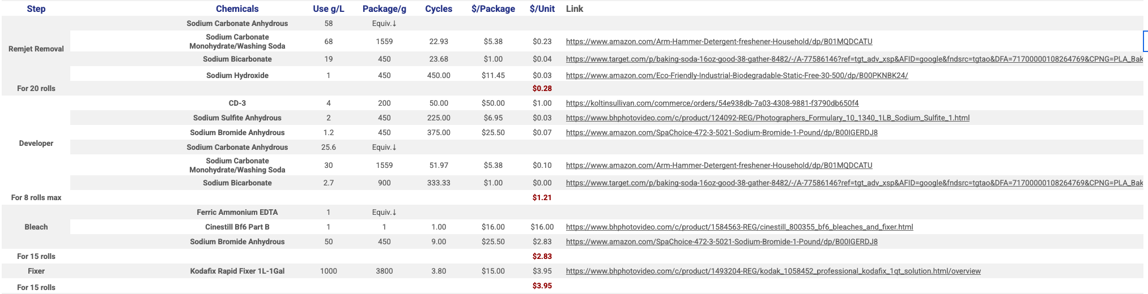This screenshot has height=294, width=1148.
Task: Select the Fixer step cell
Action: point(36,271)
